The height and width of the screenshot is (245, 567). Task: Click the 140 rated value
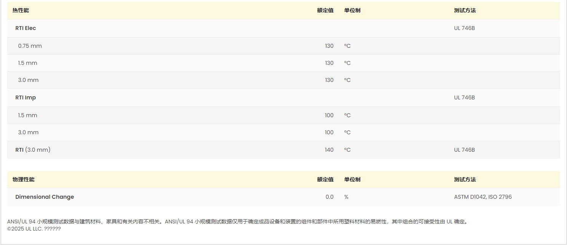329,150
